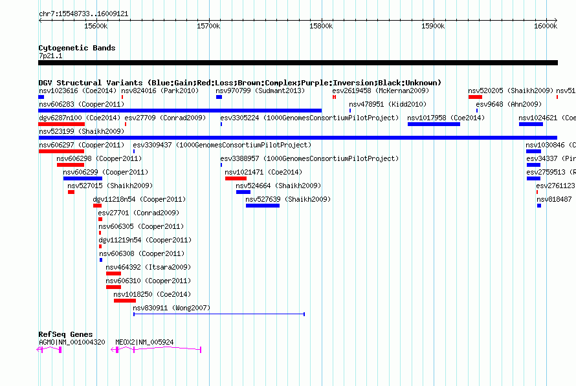Select the nsv818487 variant label
Screen dimensions: 576x386
coord(554,199)
